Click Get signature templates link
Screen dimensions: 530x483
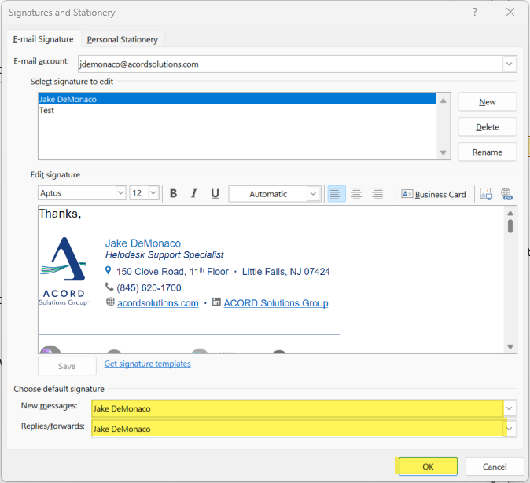[147, 364]
